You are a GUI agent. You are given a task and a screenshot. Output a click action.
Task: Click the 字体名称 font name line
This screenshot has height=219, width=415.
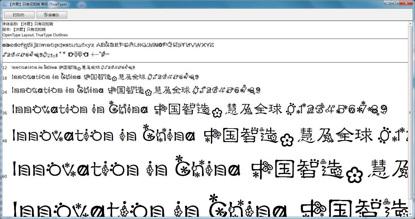[28, 24]
